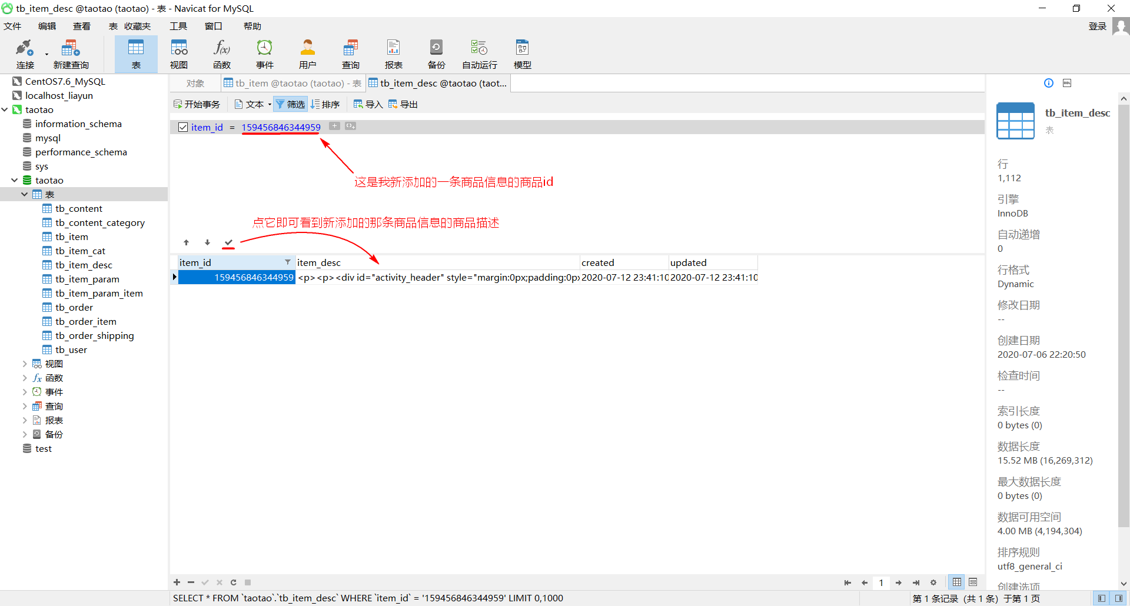This screenshot has width=1130, height=606.
Task: Click the 导入 (Import) button
Action: (x=368, y=104)
